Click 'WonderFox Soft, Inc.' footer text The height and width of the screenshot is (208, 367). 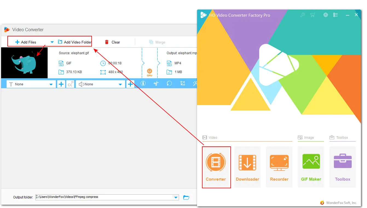coord(341,203)
